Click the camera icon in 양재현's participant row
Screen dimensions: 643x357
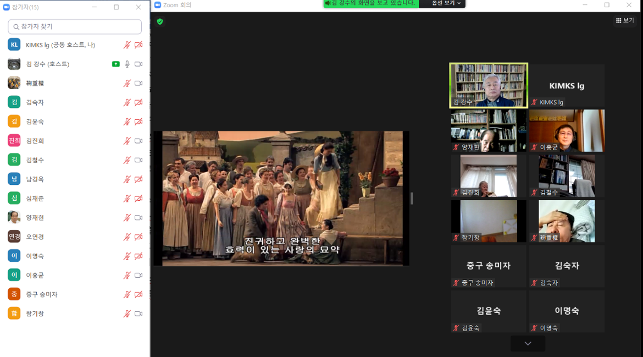tap(138, 218)
